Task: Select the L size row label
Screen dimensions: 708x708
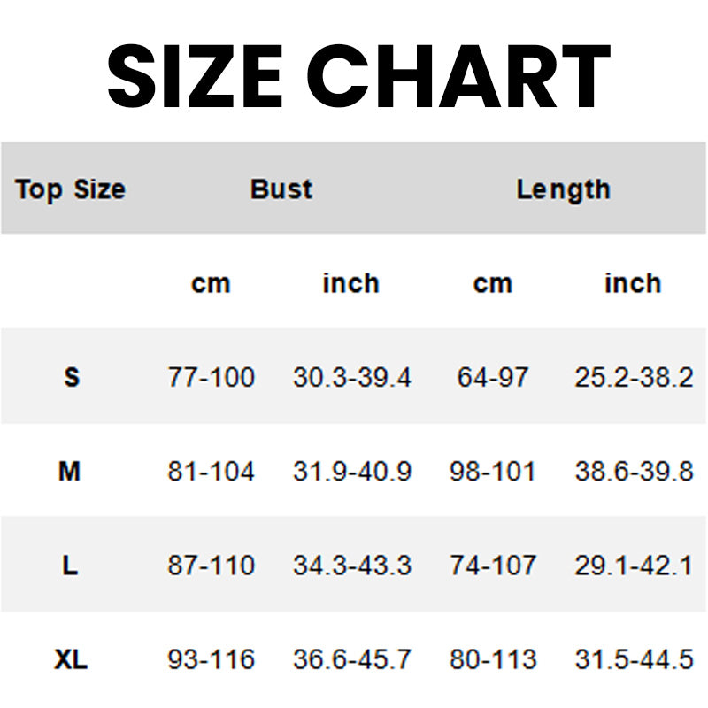Action: 70,566
